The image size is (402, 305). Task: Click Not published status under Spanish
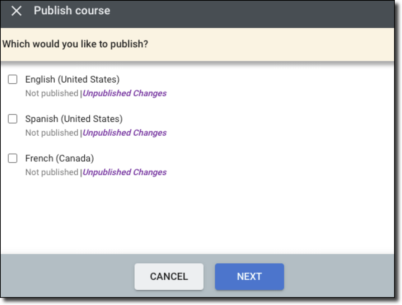pyautogui.click(x=51, y=133)
